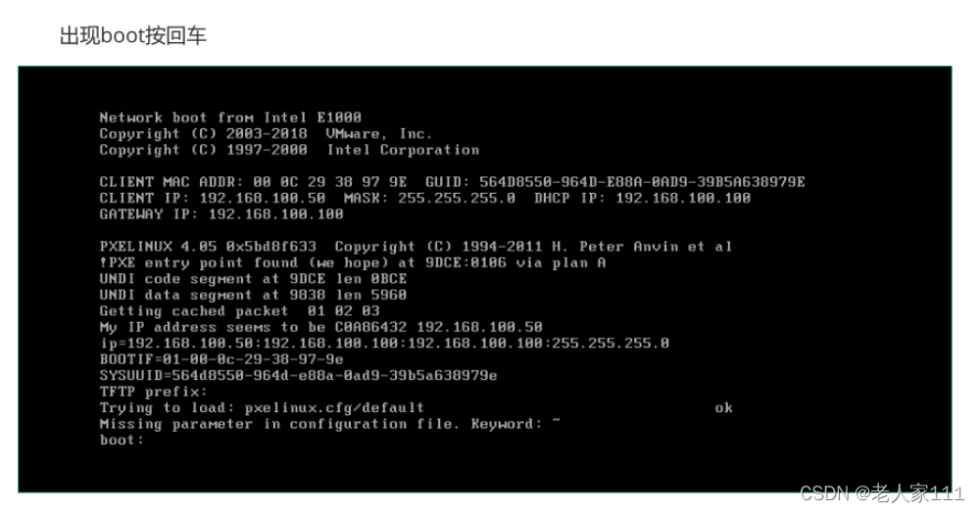This screenshot has width=980, height=513.
Task: Click the BOOTIF=01-00-0c-29-38-97-9e line
Action: [221, 359]
